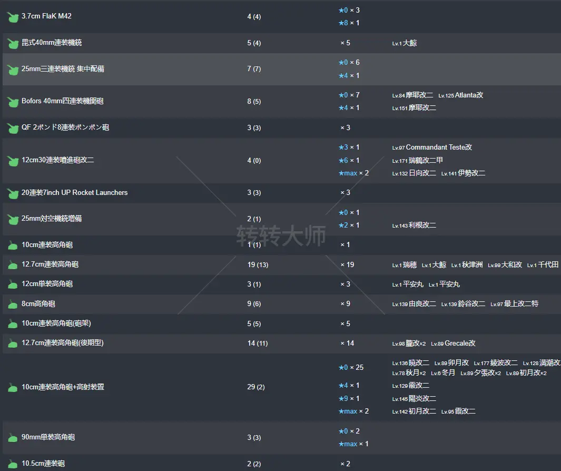Open ship Lv.97 Commandant Teste改

(432, 148)
